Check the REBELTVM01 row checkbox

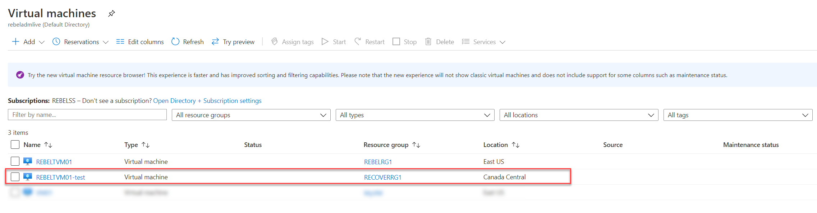(x=15, y=161)
